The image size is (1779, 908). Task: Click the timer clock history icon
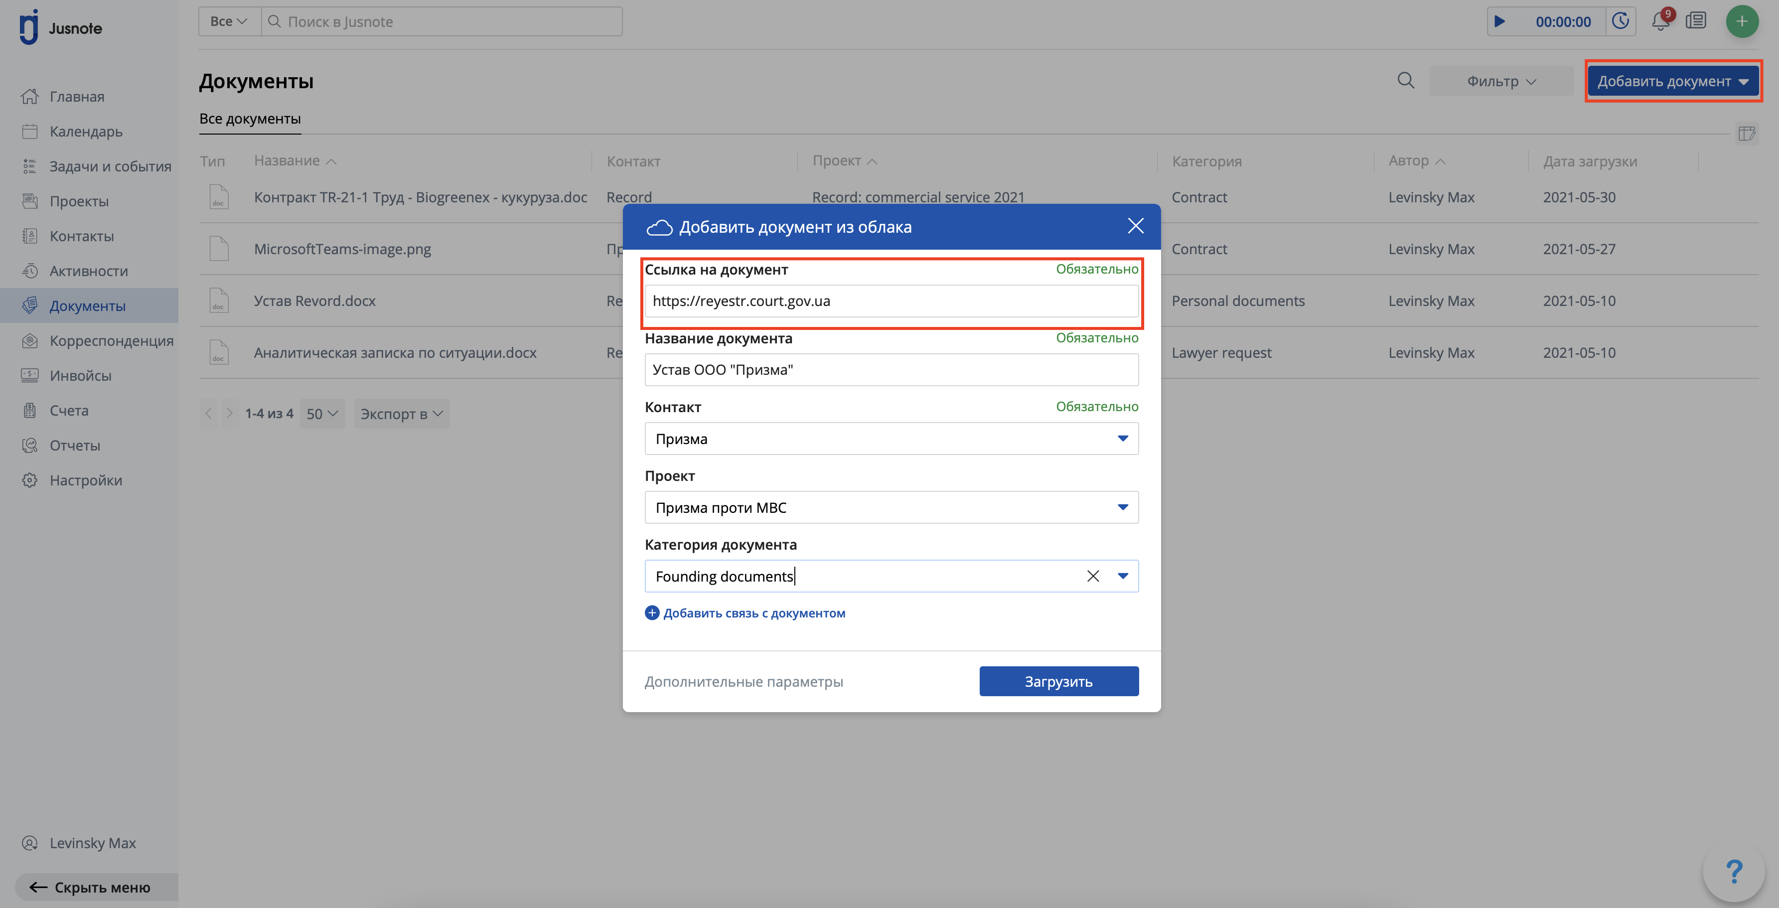click(1620, 21)
